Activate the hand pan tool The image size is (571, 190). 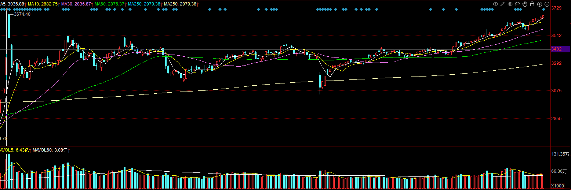pos(525,4)
